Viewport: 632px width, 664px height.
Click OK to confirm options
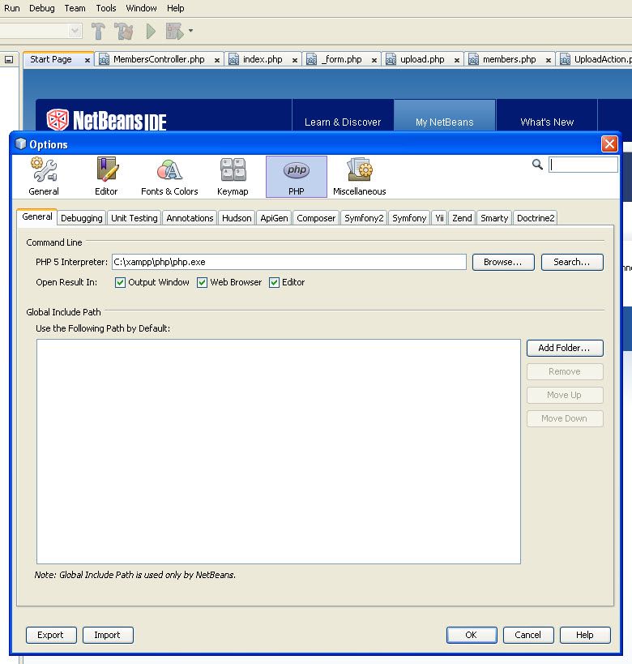[471, 635]
